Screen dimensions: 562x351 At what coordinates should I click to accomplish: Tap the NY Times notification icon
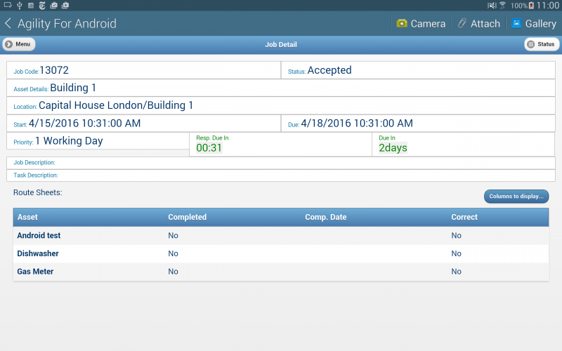pos(42,5)
